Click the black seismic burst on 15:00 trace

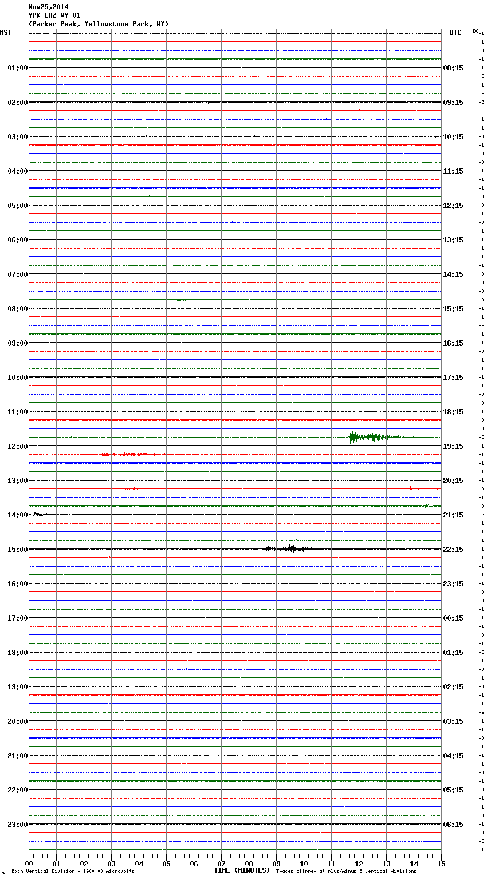(x=301, y=548)
